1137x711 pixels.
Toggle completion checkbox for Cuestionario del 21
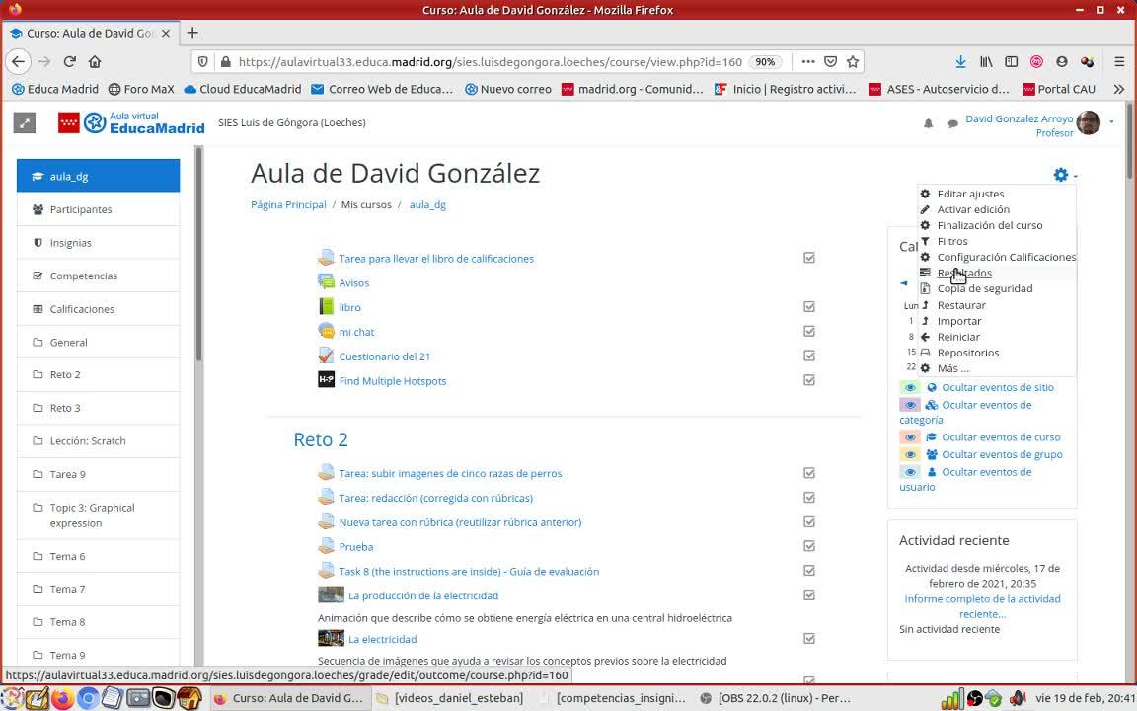coord(809,355)
